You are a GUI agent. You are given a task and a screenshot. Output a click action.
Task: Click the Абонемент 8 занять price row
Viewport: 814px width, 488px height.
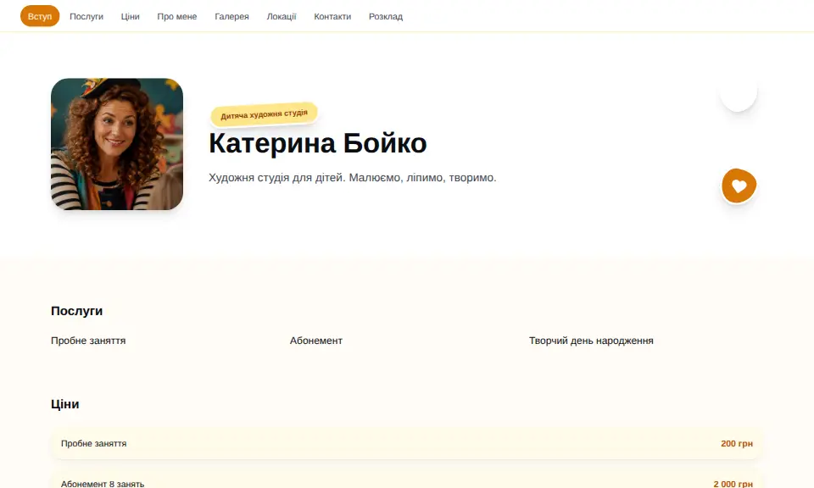(407, 480)
